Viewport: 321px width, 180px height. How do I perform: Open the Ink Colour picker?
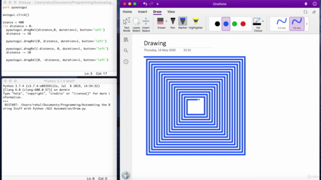click(x=257, y=24)
